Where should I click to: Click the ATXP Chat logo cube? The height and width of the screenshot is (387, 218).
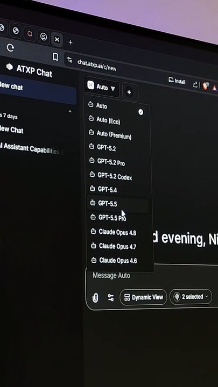(9, 67)
